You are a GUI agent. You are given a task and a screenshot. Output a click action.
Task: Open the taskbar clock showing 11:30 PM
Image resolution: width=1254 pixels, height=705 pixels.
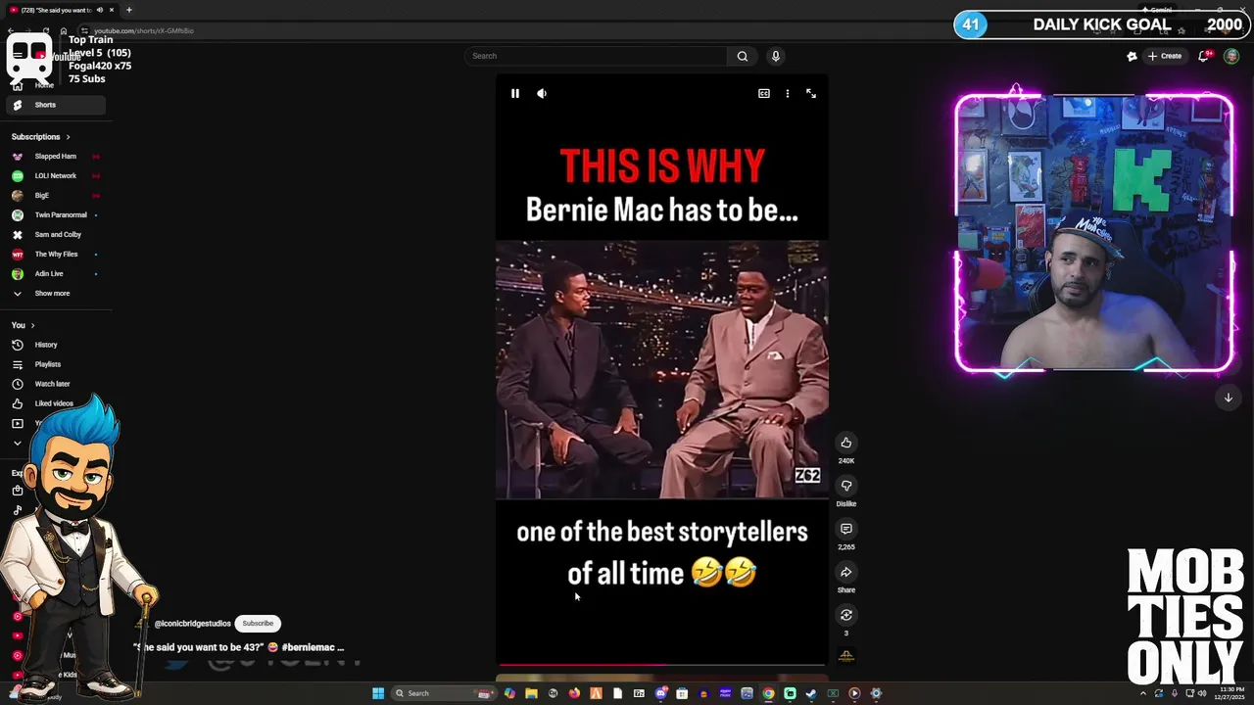coord(1230,693)
